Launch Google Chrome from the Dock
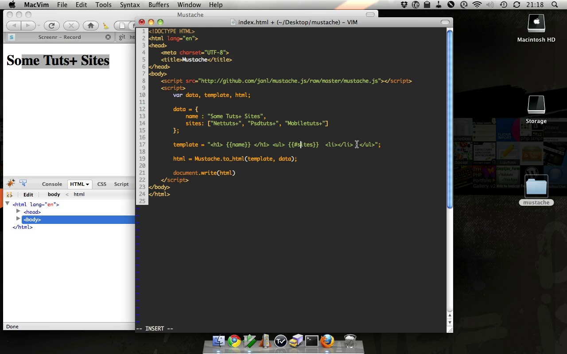 coord(234,341)
